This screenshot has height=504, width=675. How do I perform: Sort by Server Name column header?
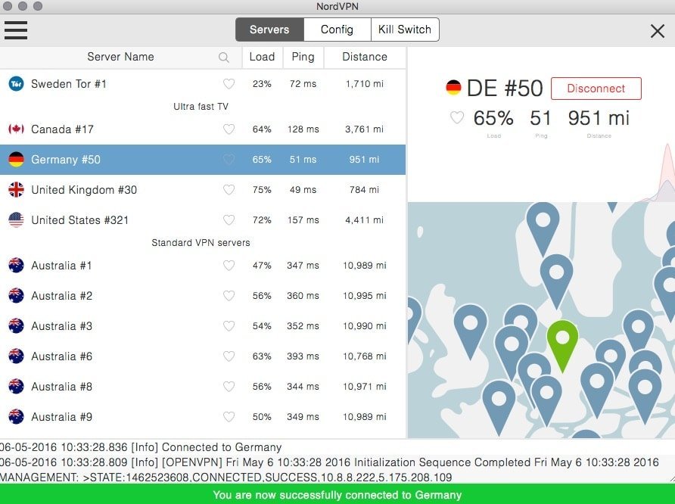pos(120,57)
